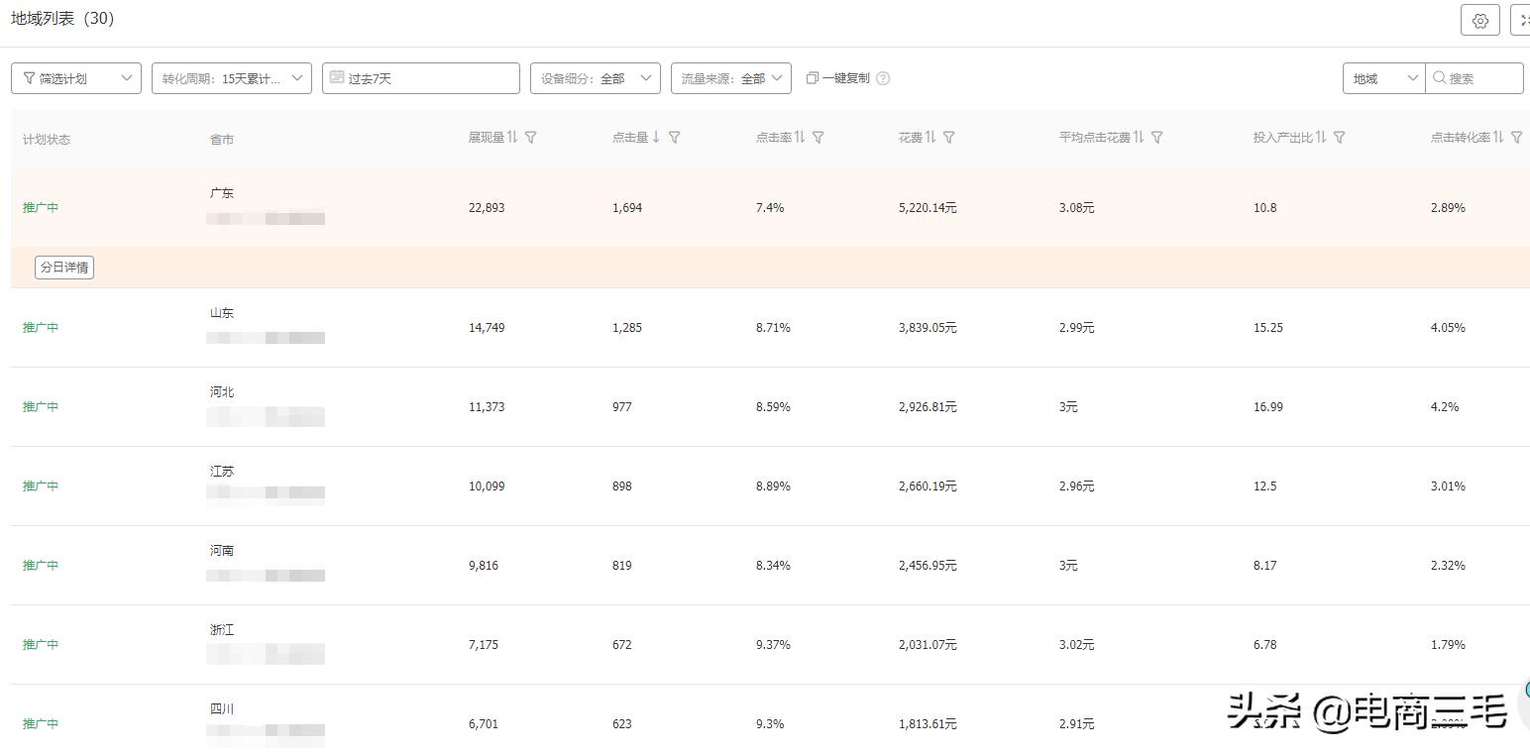Expand 设备细分 dropdown
The height and width of the screenshot is (754, 1530).
pos(595,78)
